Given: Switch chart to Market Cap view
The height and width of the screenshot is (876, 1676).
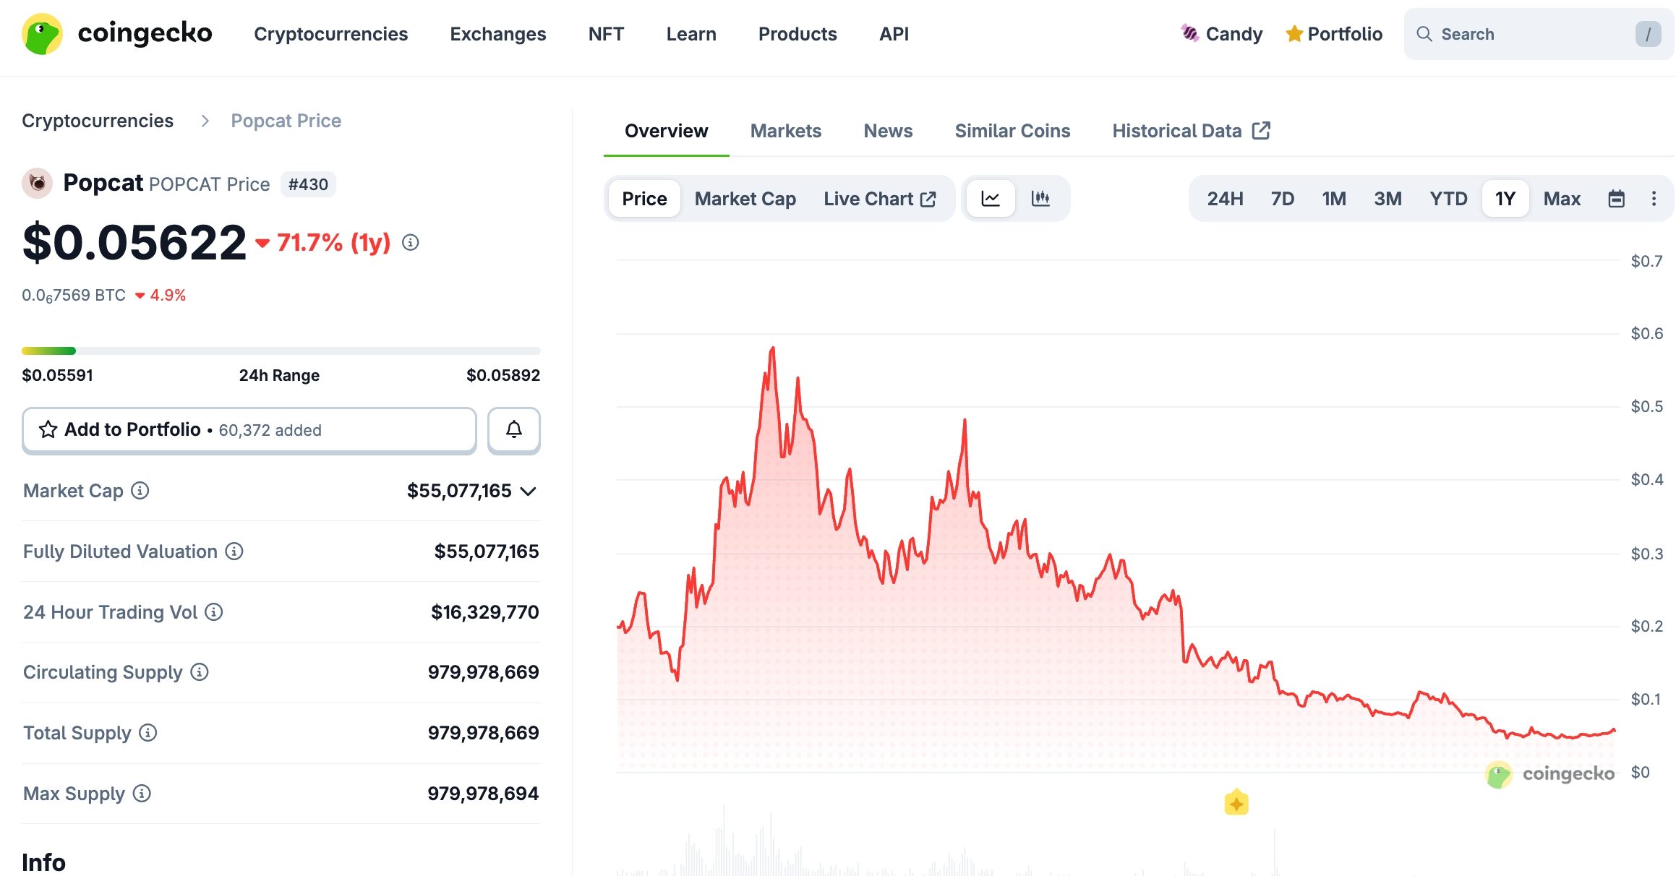Looking at the screenshot, I should point(745,198).
